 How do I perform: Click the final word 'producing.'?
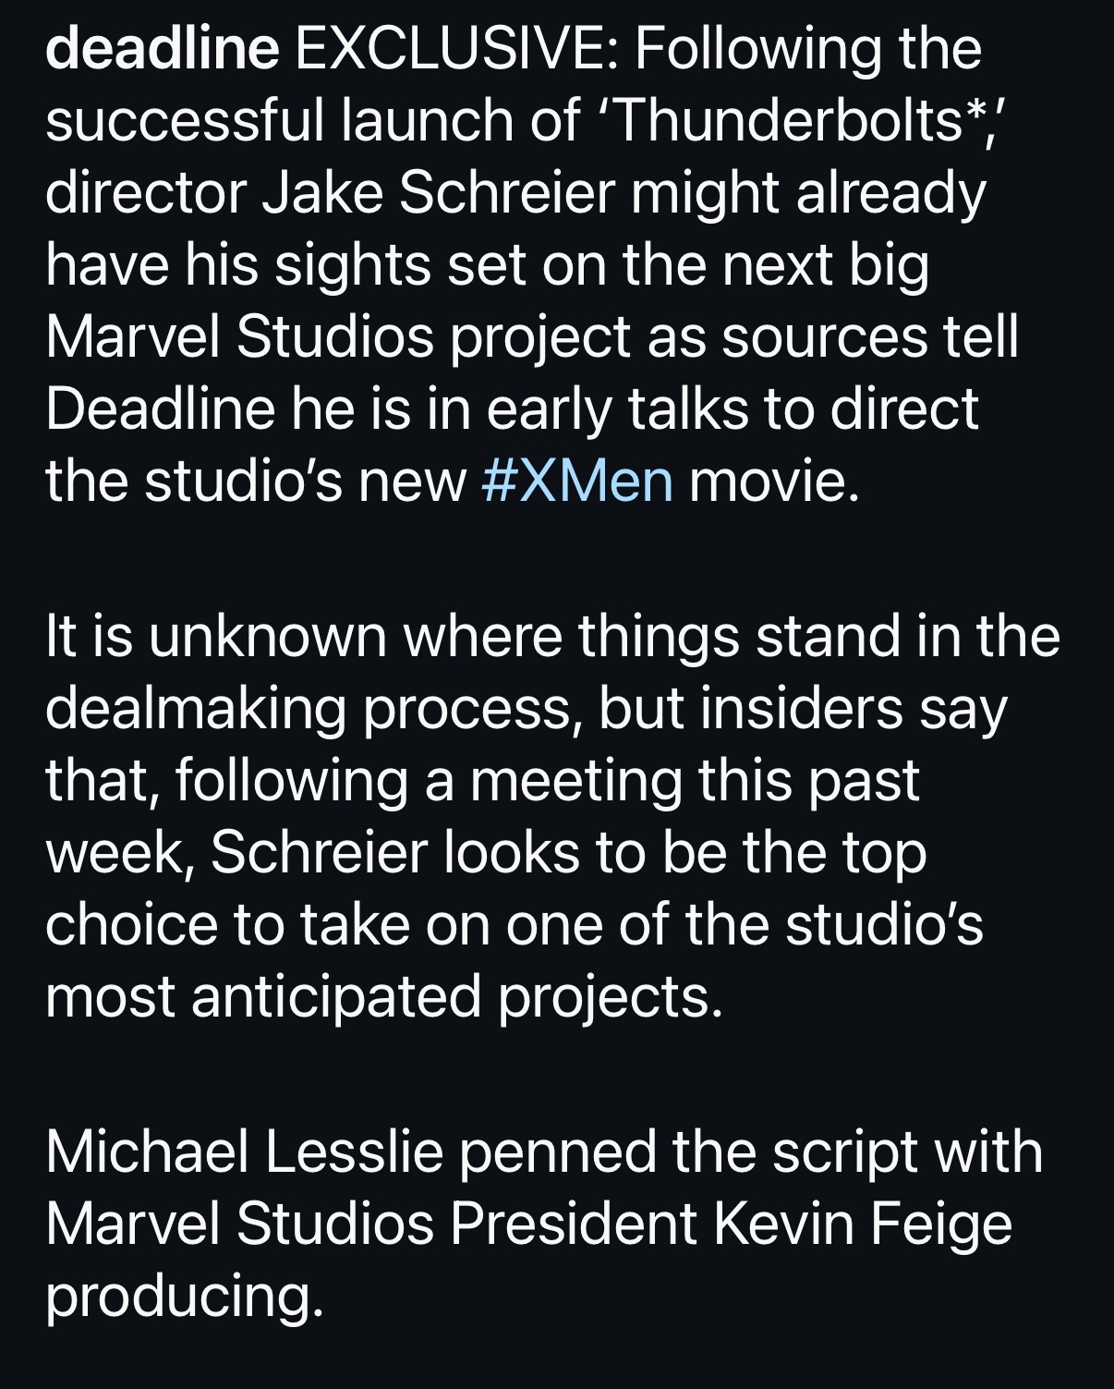pyautogui.click(x=185, y=1296)
